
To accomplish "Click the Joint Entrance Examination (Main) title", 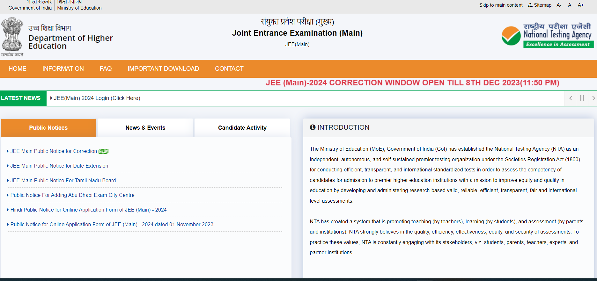I will pos(297,33).
